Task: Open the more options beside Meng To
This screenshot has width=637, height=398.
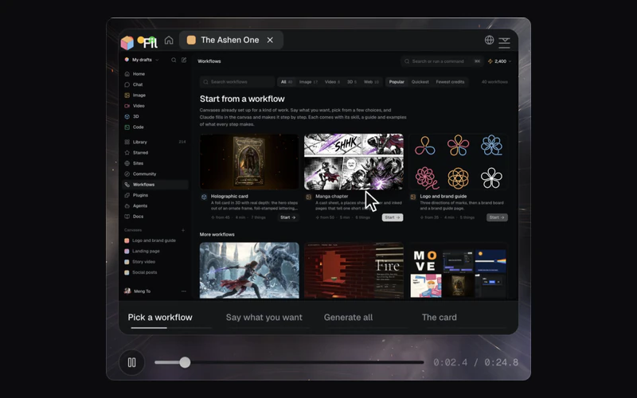Action: tap(184, 291)
